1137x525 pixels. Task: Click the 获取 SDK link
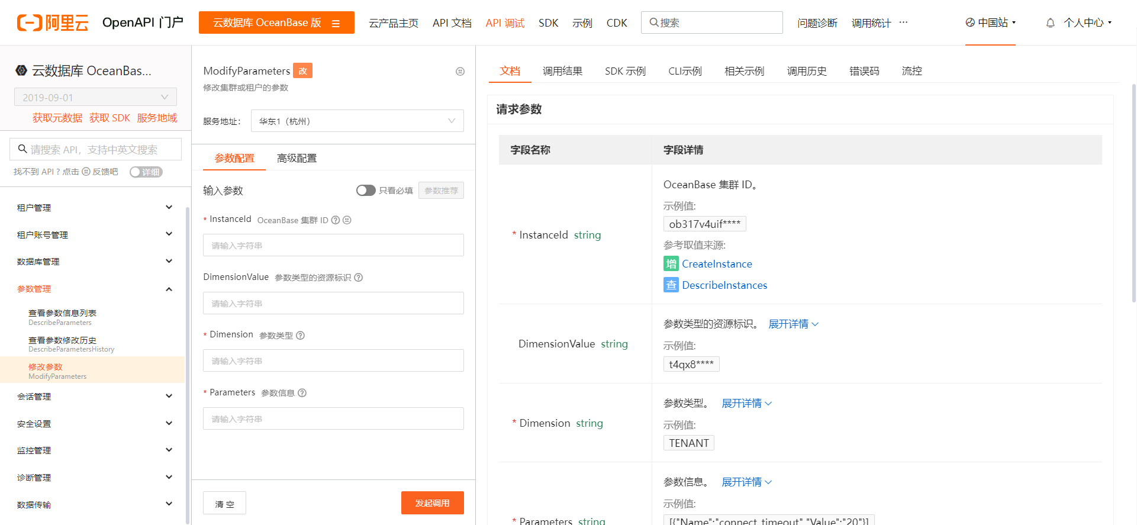(109, 118)
